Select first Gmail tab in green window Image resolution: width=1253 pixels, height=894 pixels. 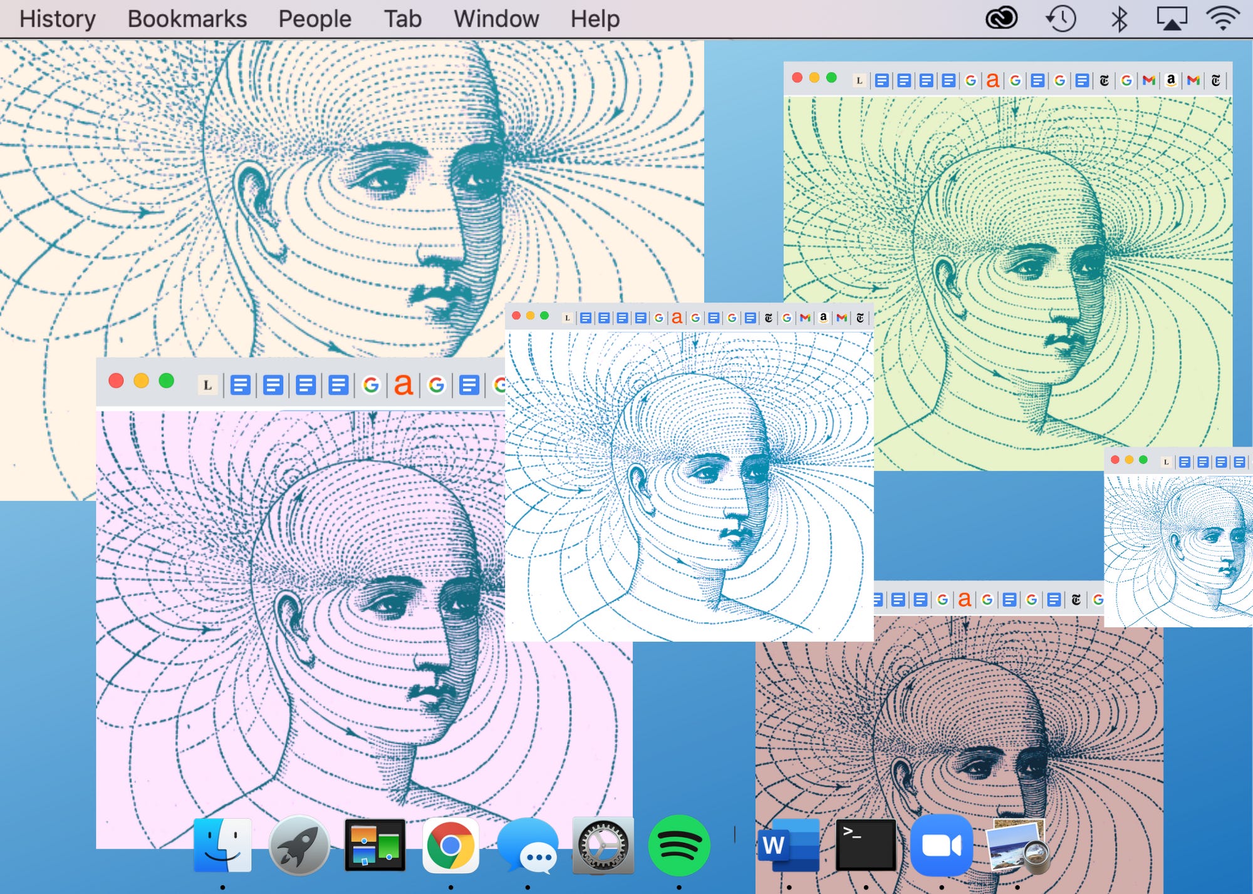1148,80
